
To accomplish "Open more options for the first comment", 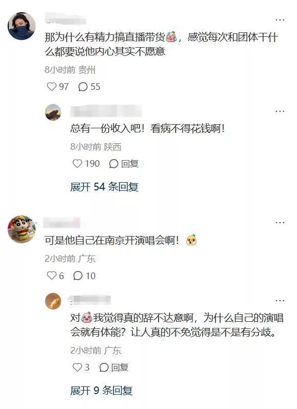I will (x=280, y=20).
